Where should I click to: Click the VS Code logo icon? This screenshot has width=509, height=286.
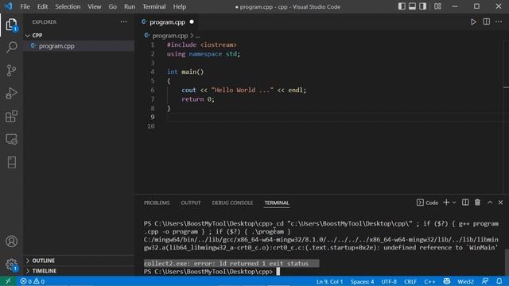8,6
